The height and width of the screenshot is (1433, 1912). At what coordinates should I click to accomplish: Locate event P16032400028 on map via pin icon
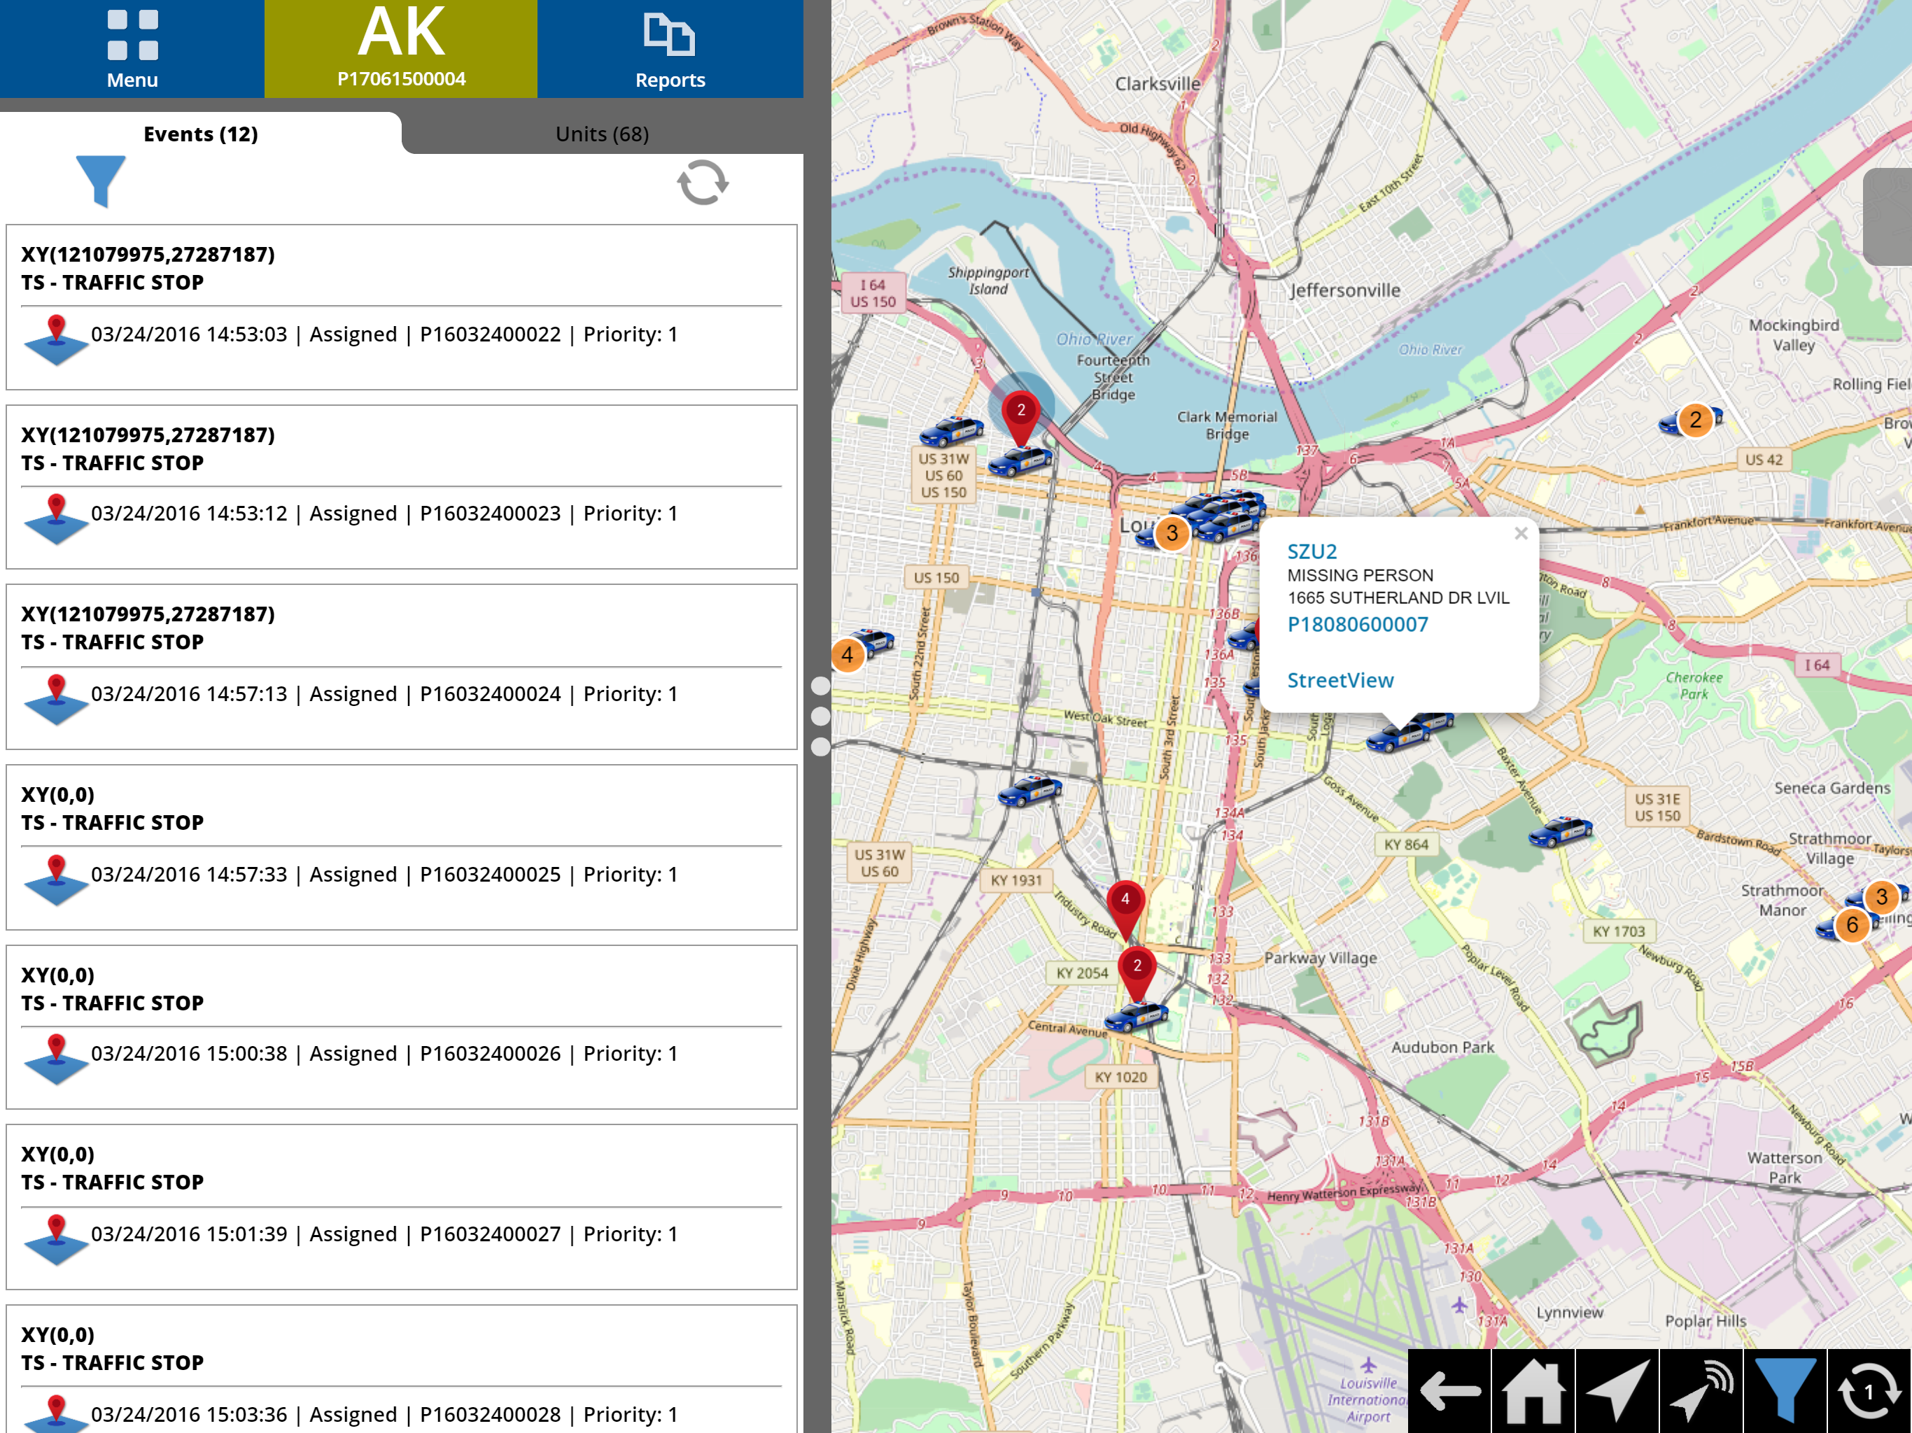(x=56, y=1414)
